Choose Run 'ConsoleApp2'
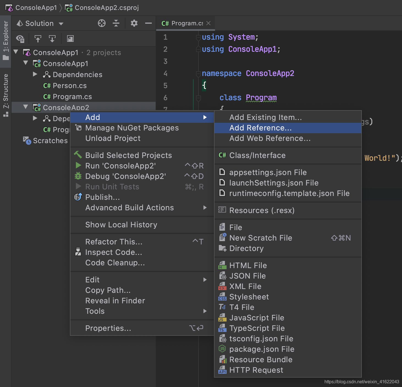Viewport: 402px width, 387px height. (142, 166)
